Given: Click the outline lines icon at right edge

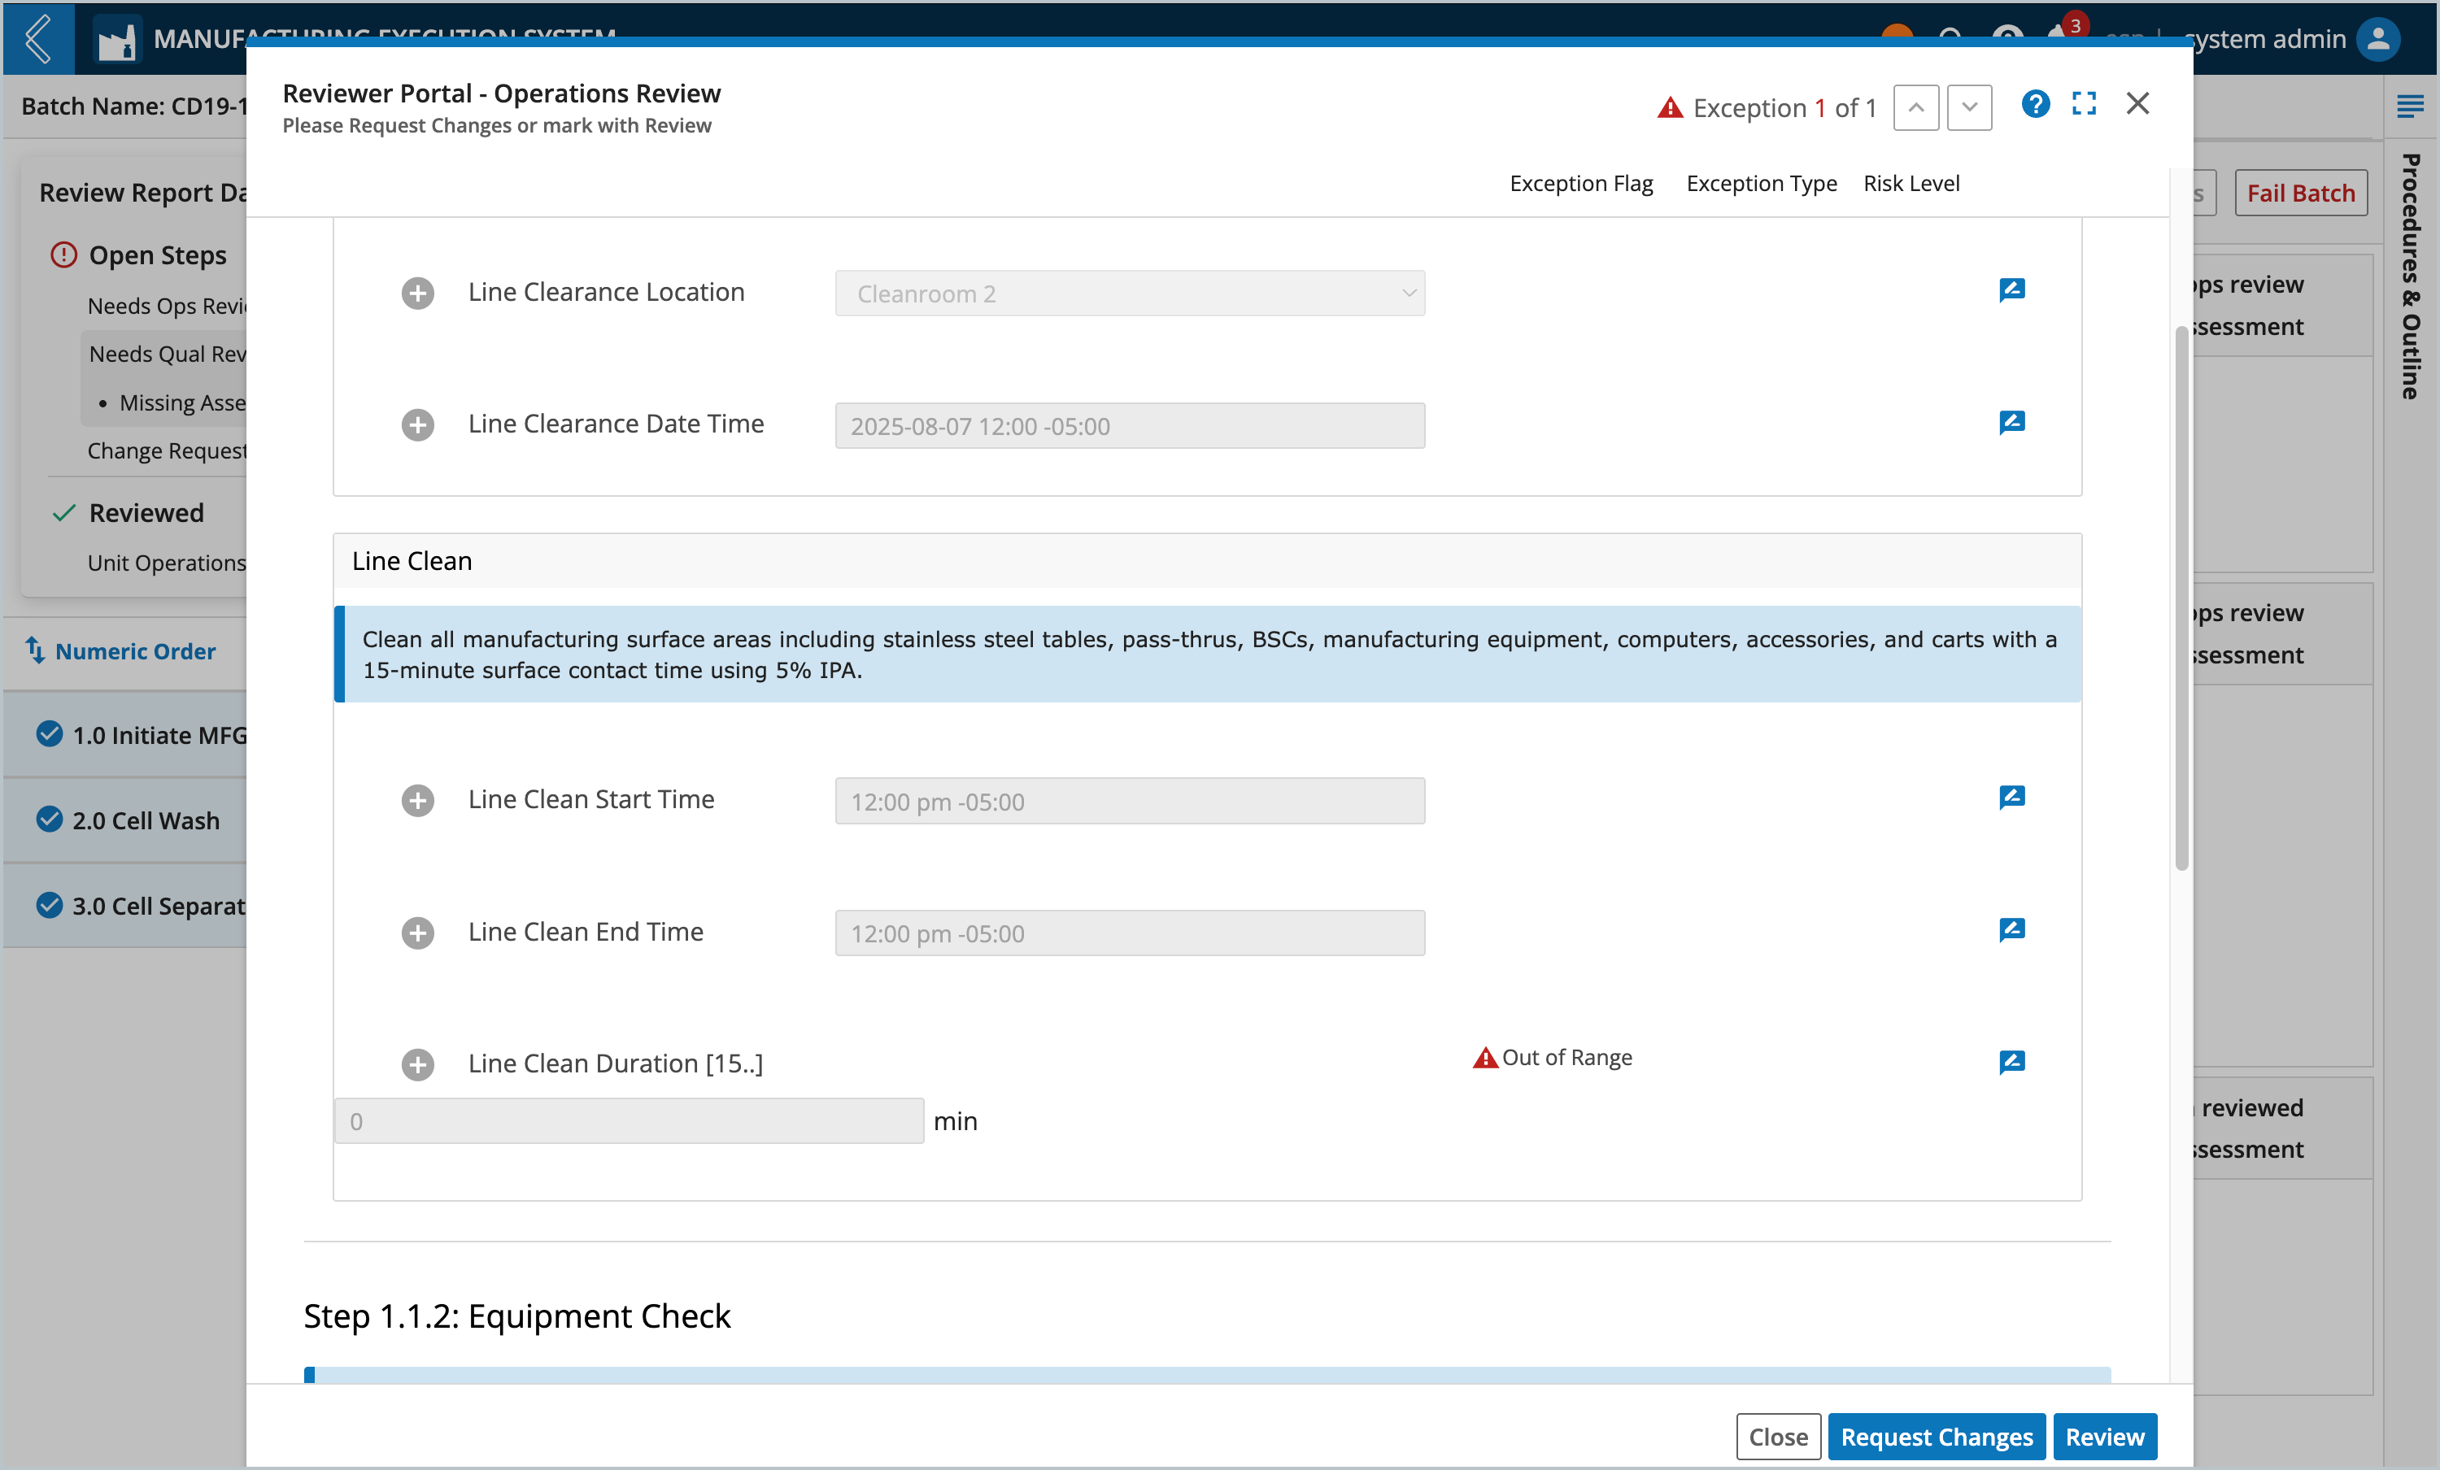Looking at the screenshot, I should [2409, 105].
